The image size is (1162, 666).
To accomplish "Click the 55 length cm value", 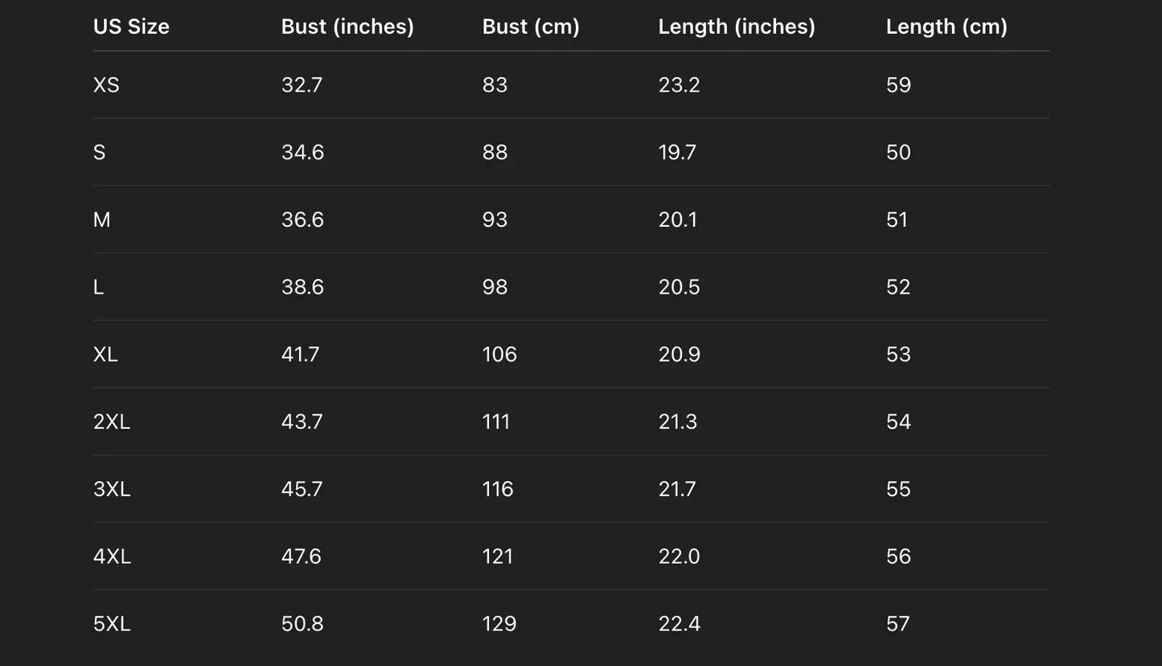I will [x=898, y=489].
